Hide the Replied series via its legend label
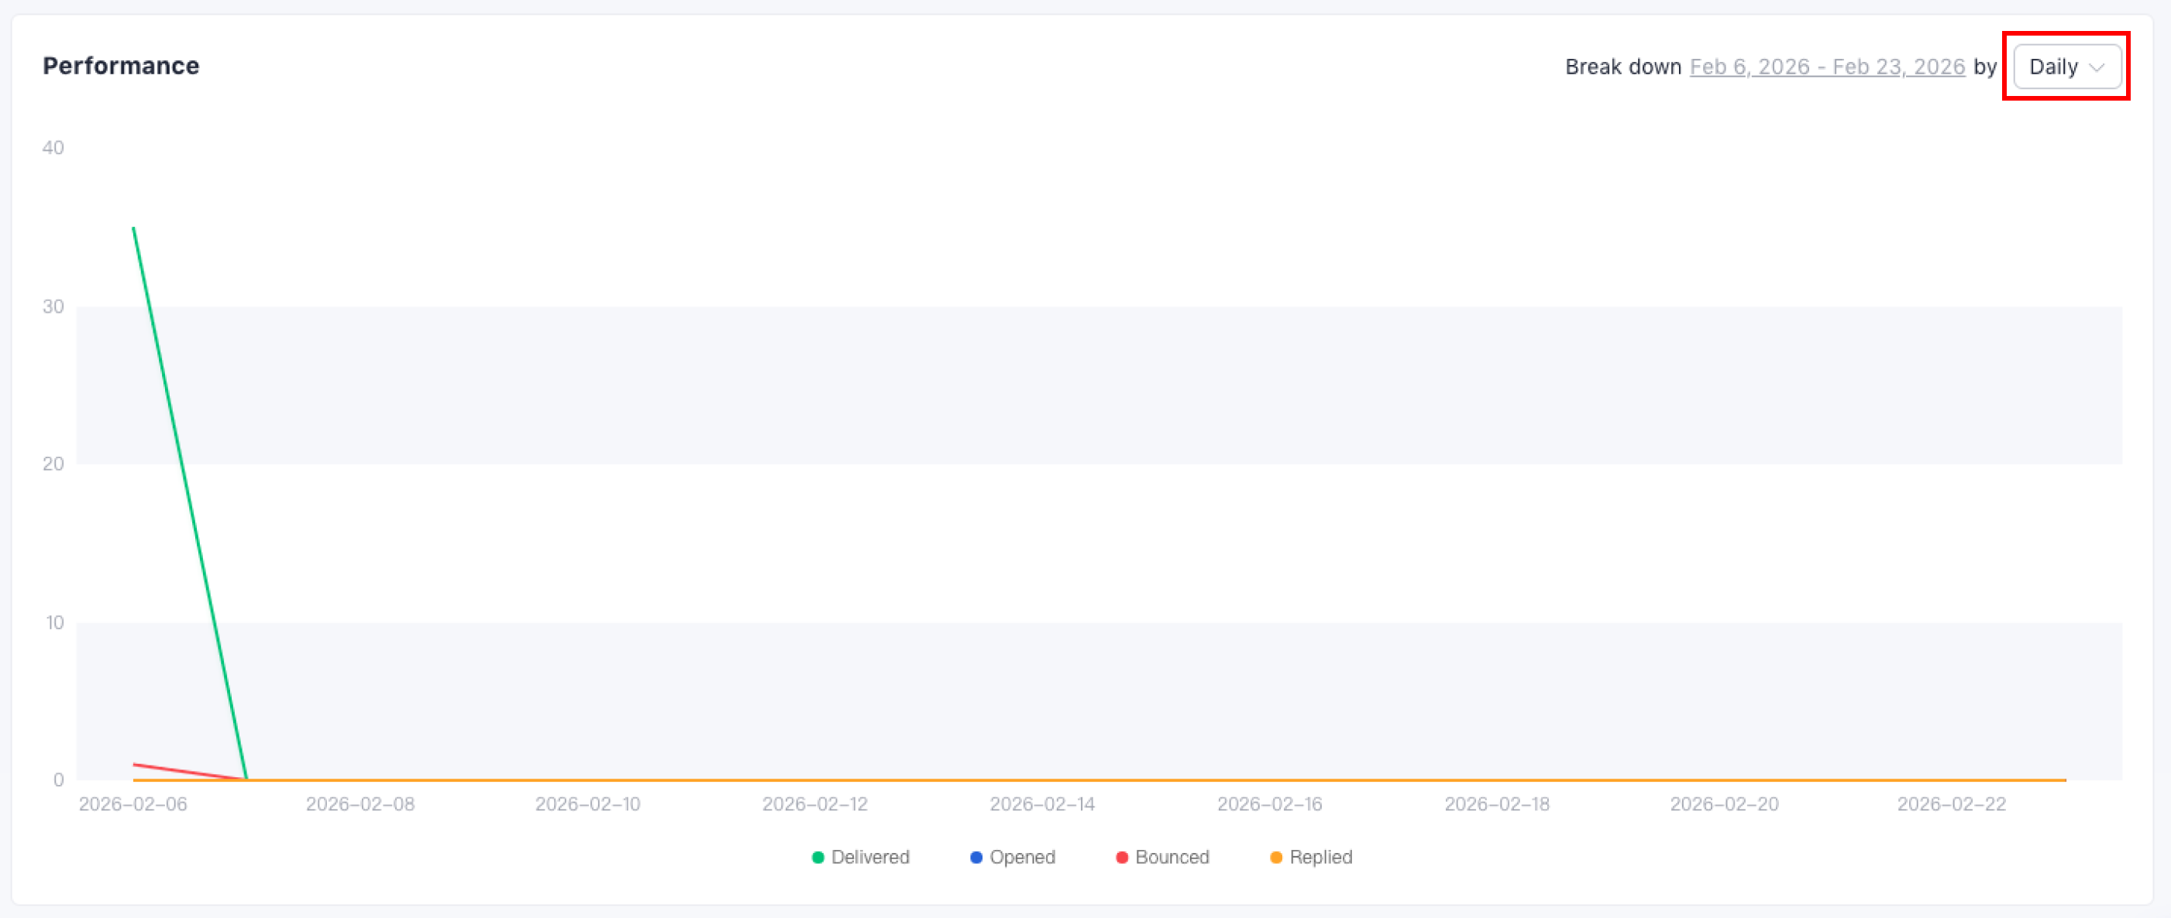Image resolution: width=2171 pixels, height=918 pixels. [x=1319, y=857]
